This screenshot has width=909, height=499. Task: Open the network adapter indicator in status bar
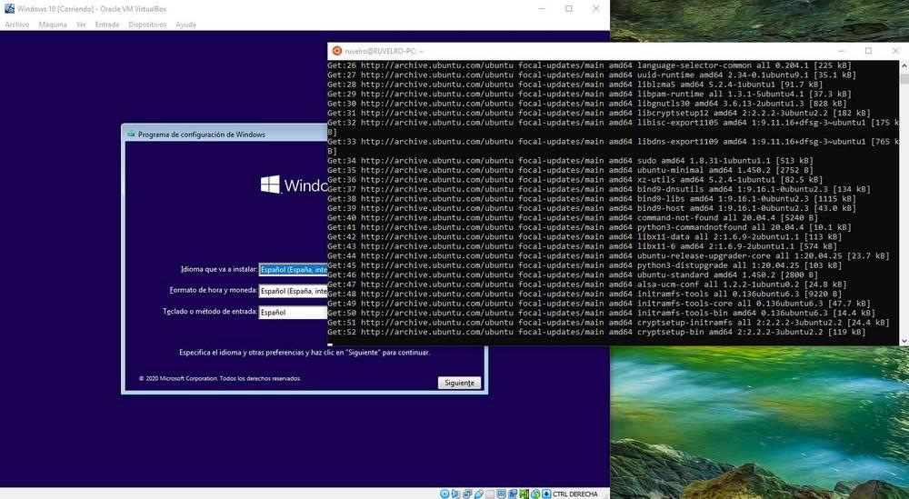pos(467,494)
